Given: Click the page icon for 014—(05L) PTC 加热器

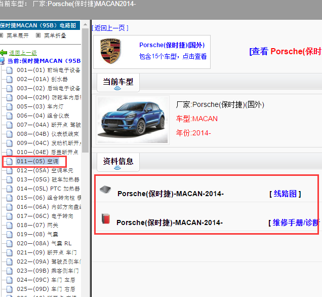Looking at the screenshot, I should point(10,189).
